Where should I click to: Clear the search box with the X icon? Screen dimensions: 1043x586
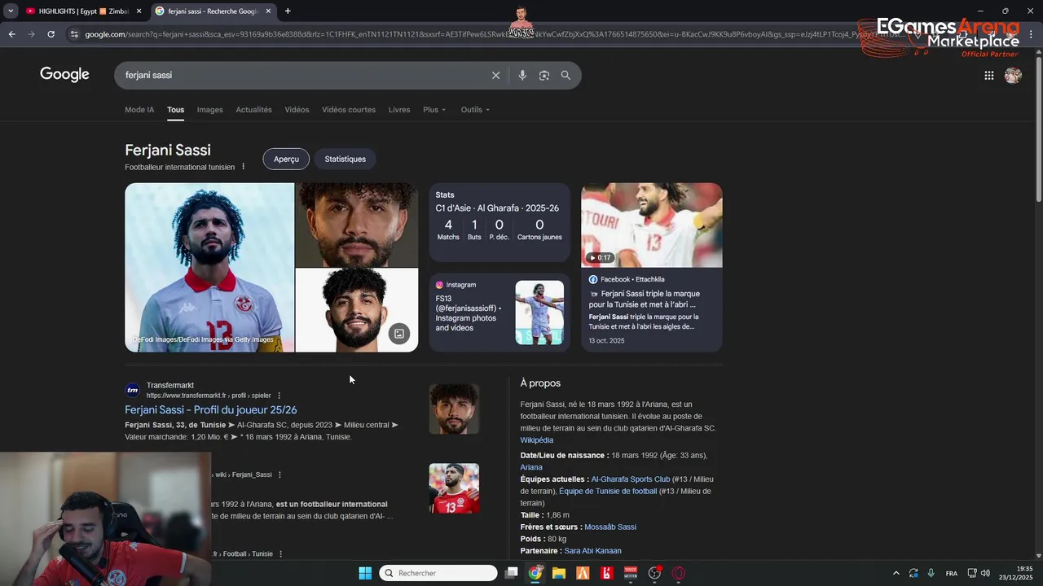pyautogui.click(x=495, y=75)
